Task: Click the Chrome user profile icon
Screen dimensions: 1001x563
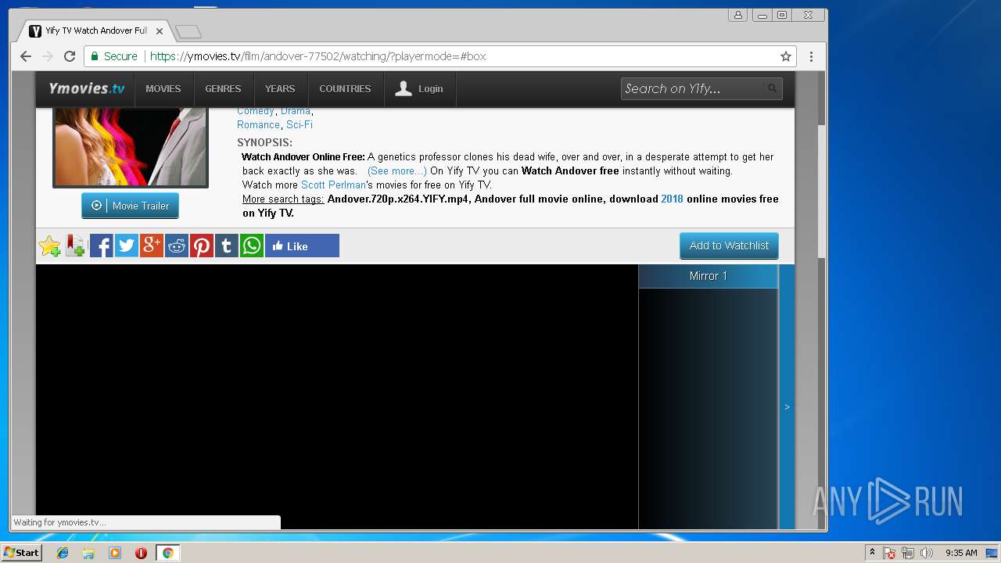Action: (737, 15)
